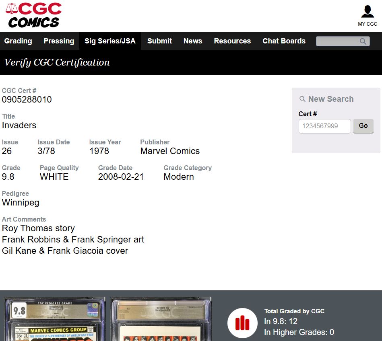Image resolution: width=382 pixels, height=341 pixels.
Task: Click the In 9.8: 12 count
Action: tap(281, 321)
